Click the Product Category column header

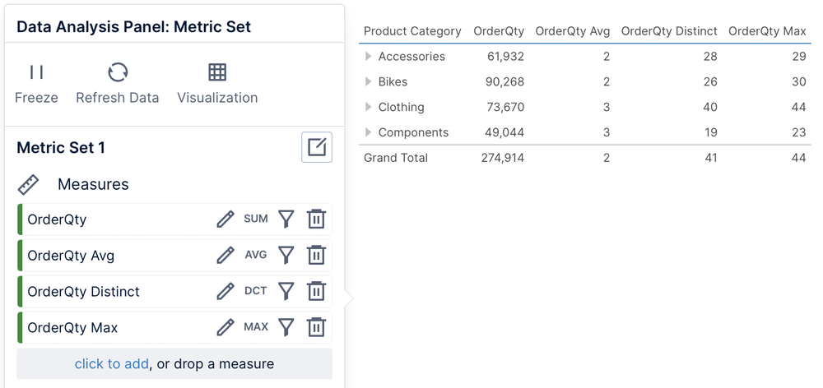412,31
